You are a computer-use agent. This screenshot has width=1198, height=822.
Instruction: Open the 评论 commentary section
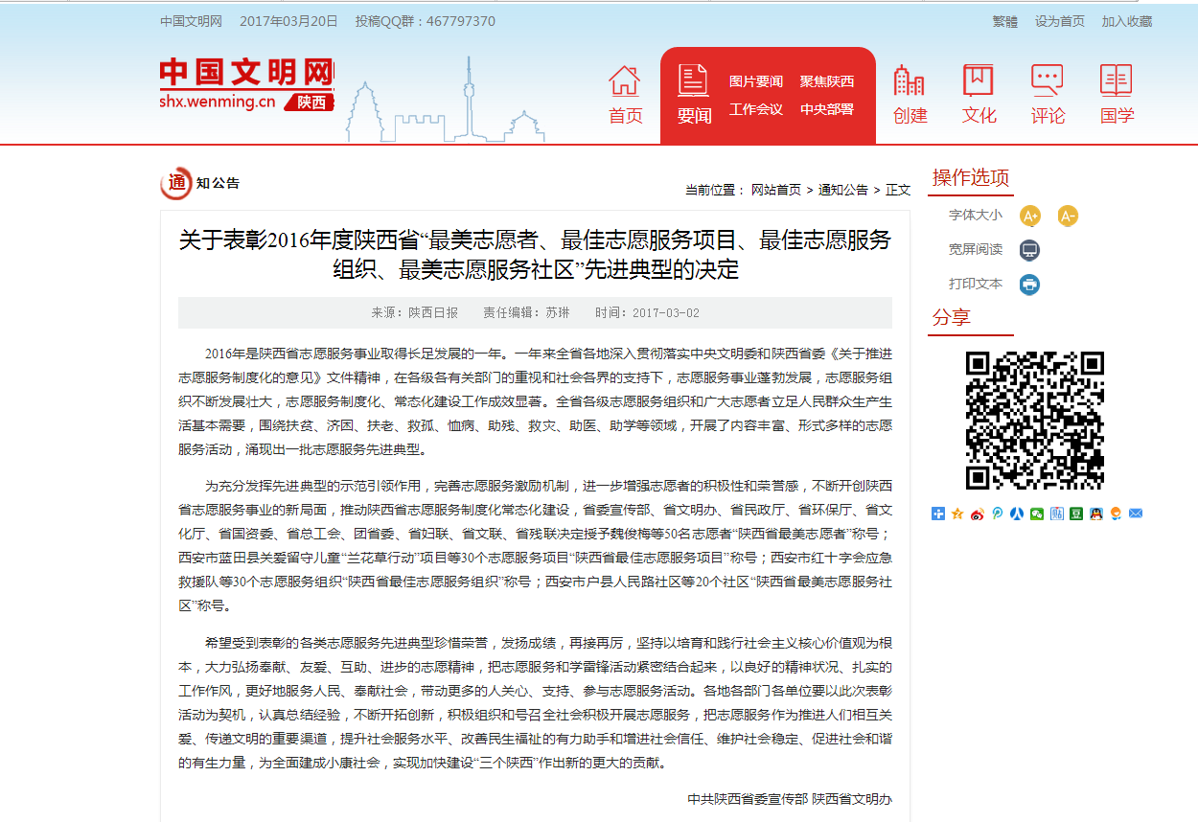(x=1048, y=95)
